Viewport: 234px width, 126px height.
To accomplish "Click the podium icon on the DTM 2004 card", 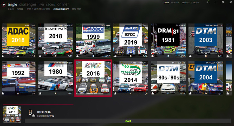I will (190, 93).
